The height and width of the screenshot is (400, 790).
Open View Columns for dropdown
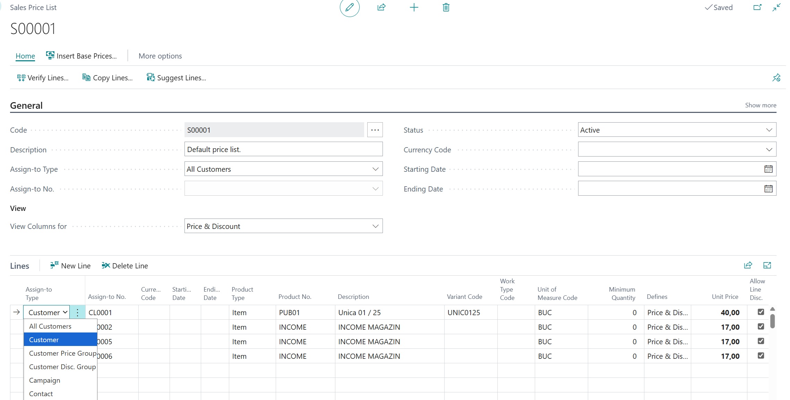pos(283,226)
